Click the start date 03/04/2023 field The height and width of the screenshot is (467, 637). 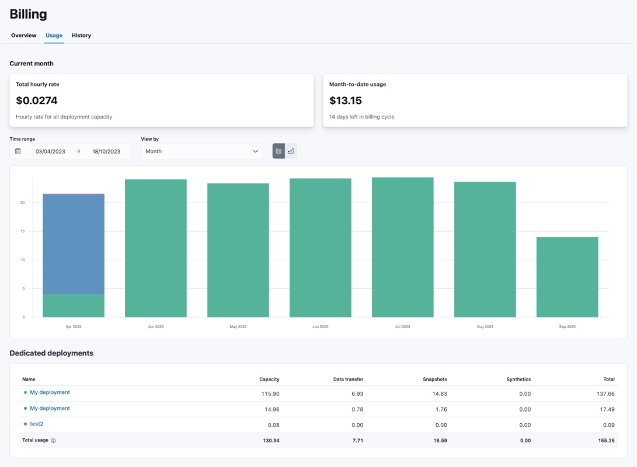(x=50, y=151)
